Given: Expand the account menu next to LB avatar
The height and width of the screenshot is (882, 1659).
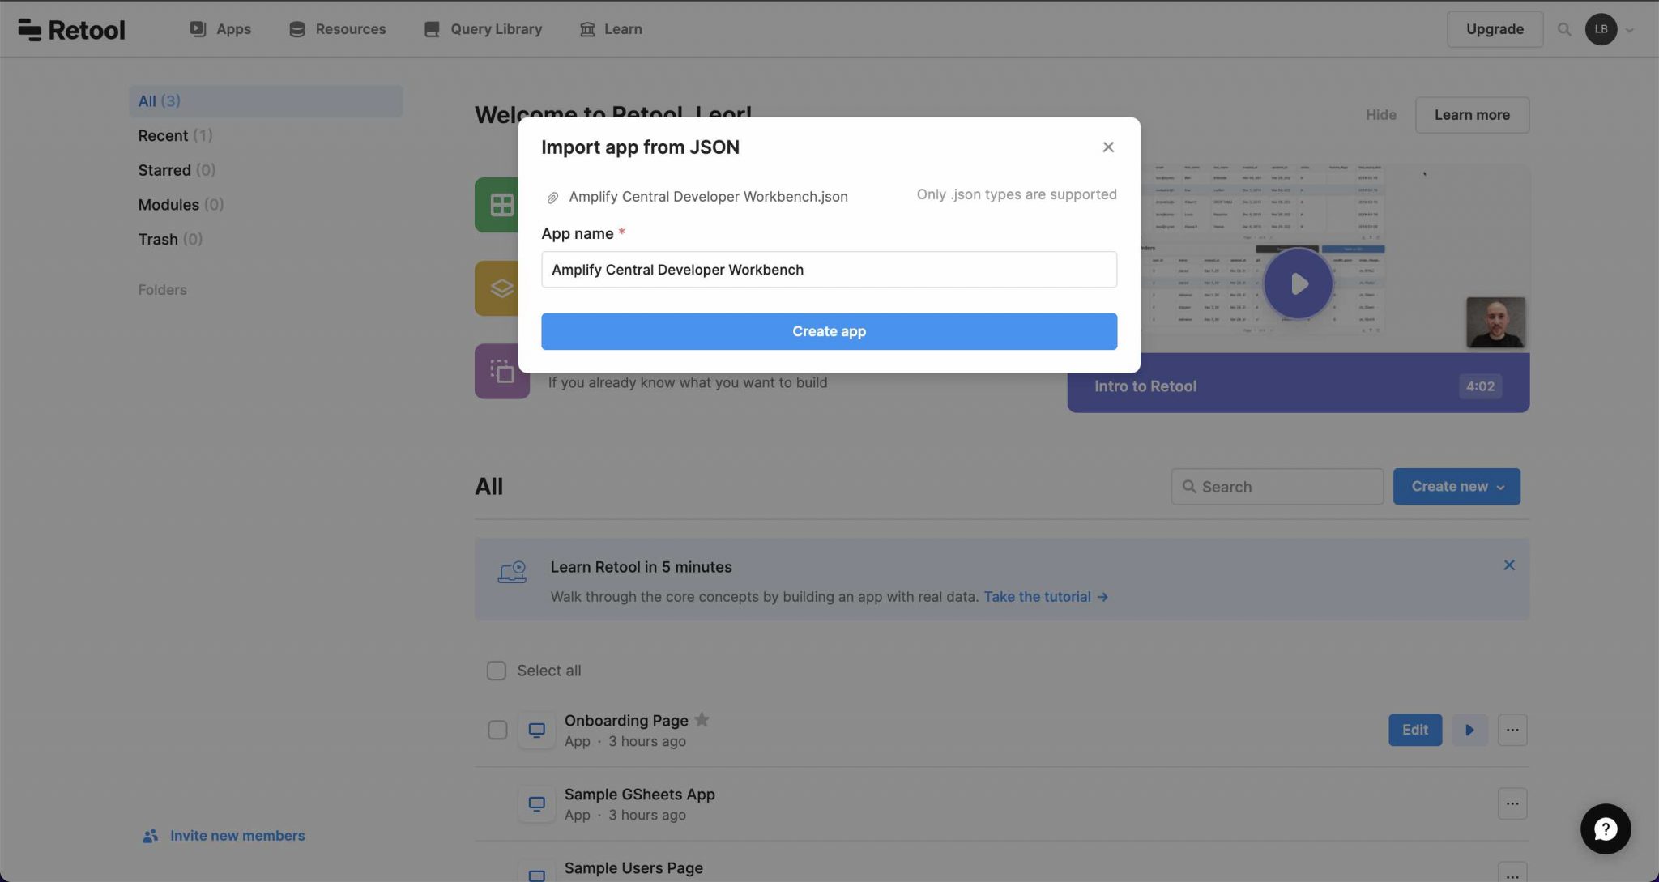Looking at the screenshot, I should (1629, 29).
